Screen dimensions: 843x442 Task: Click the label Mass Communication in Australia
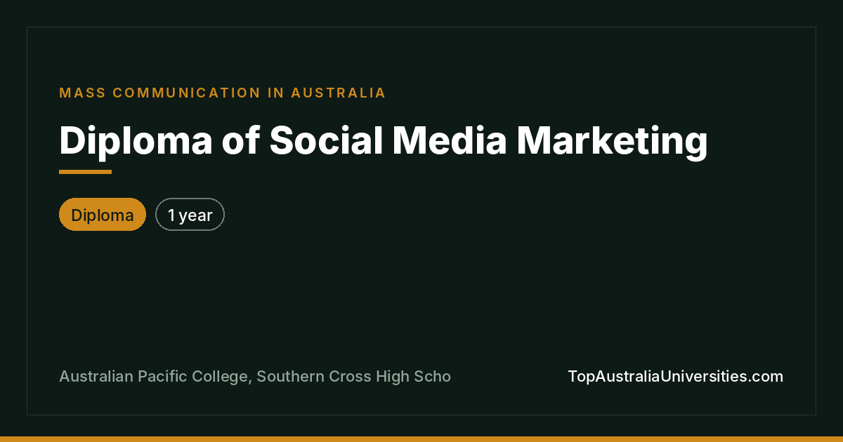(x=223, y=93)
